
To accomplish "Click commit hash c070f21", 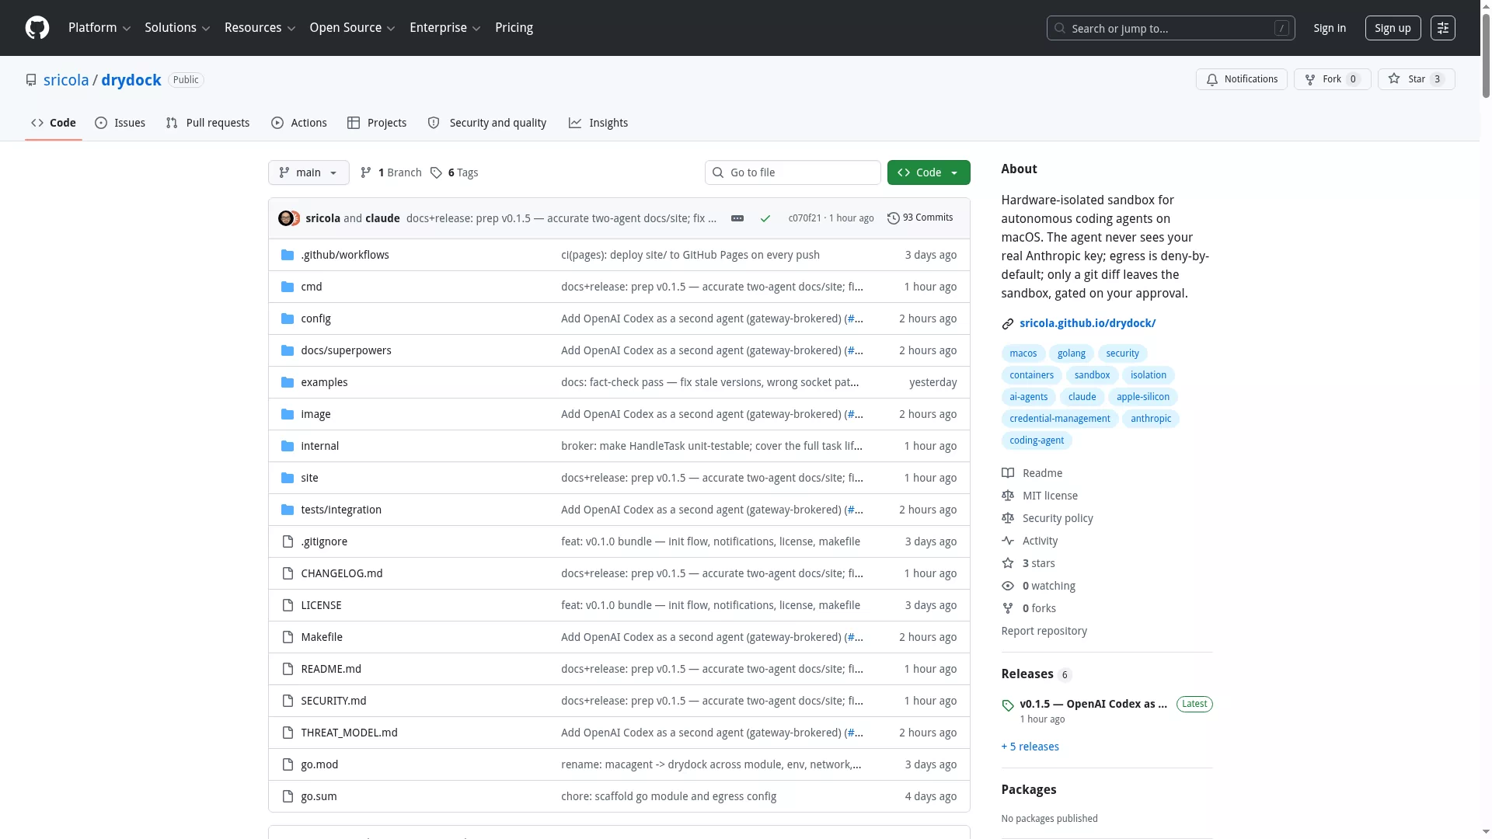I will click(x=804, y=218).
